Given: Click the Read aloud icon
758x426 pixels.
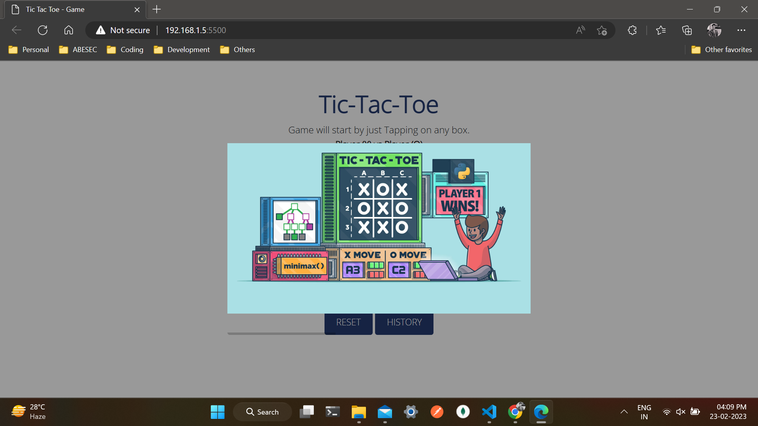Looking at the screenshot, I should (580, 30).
